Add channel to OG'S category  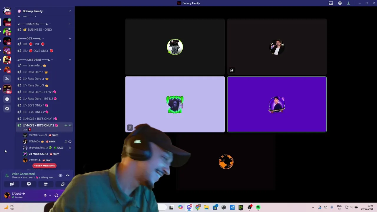70,38
